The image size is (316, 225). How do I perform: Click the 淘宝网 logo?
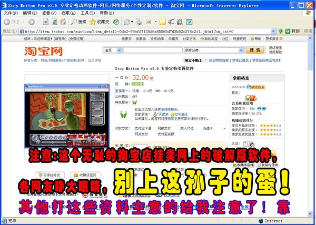click(x=43, y=51)
